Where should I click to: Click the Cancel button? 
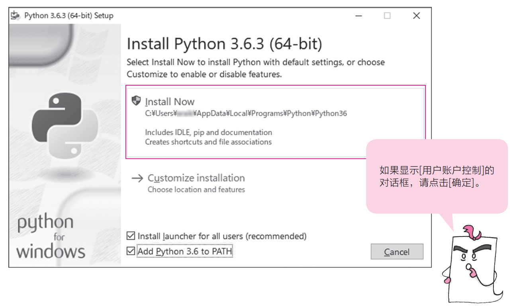(x=397, y=252)
